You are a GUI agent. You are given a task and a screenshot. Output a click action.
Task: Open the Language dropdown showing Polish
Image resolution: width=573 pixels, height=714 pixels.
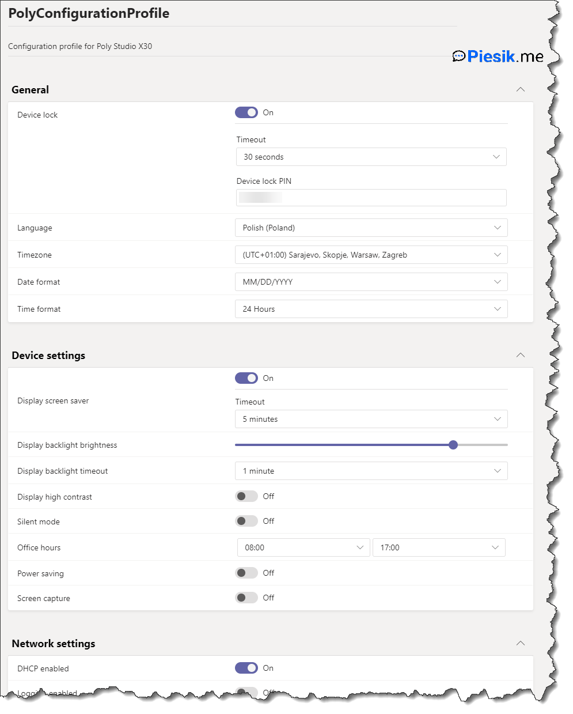pos(371,228)
